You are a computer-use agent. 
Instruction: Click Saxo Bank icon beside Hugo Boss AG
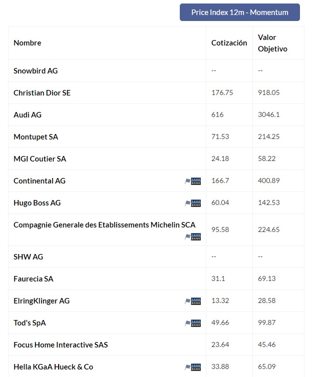tap(193, 203)
